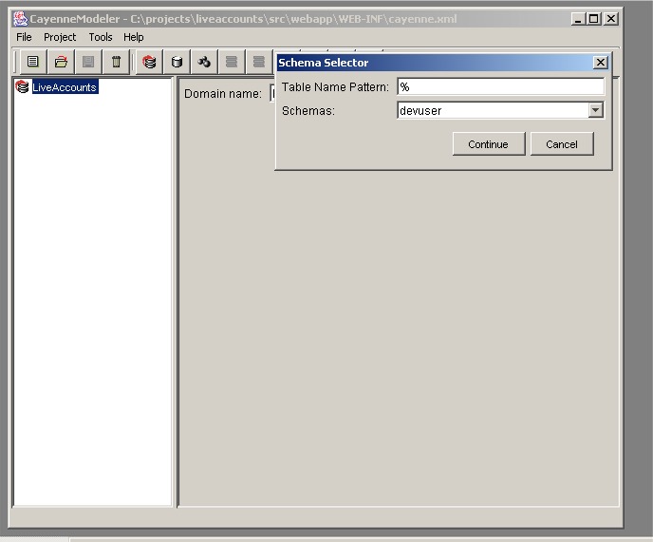Open the Project menu

(60, 37)
